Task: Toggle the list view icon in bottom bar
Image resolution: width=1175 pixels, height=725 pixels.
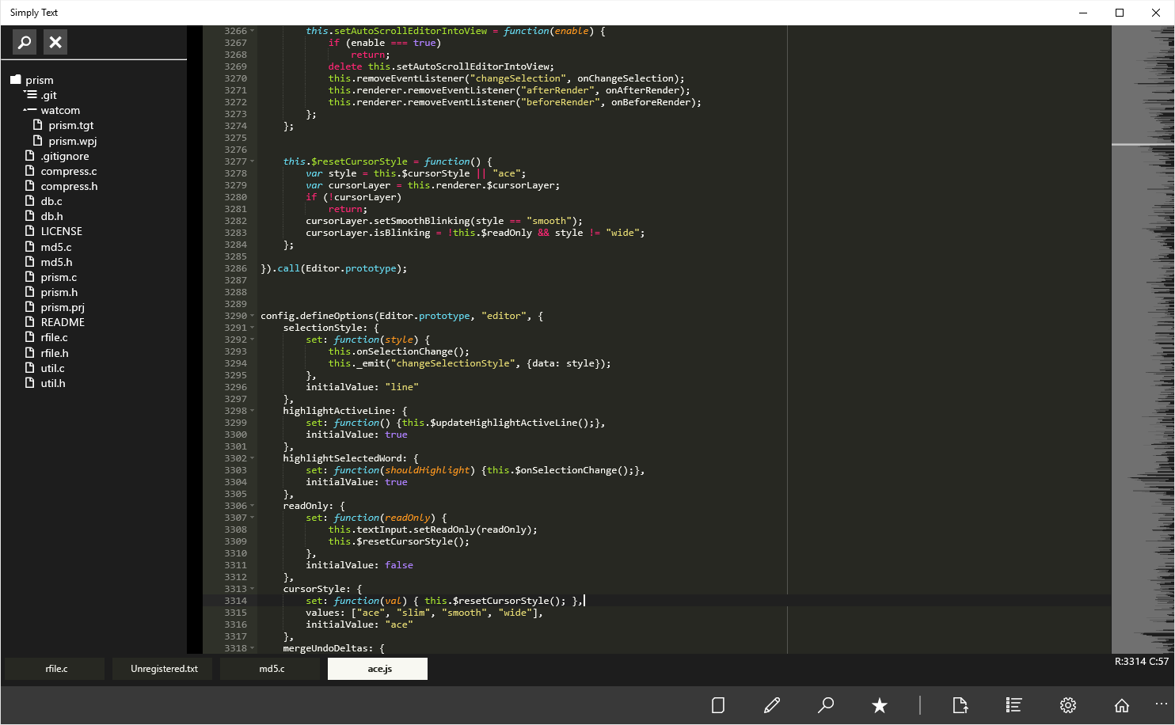Action: click(x=1013, y=705)
